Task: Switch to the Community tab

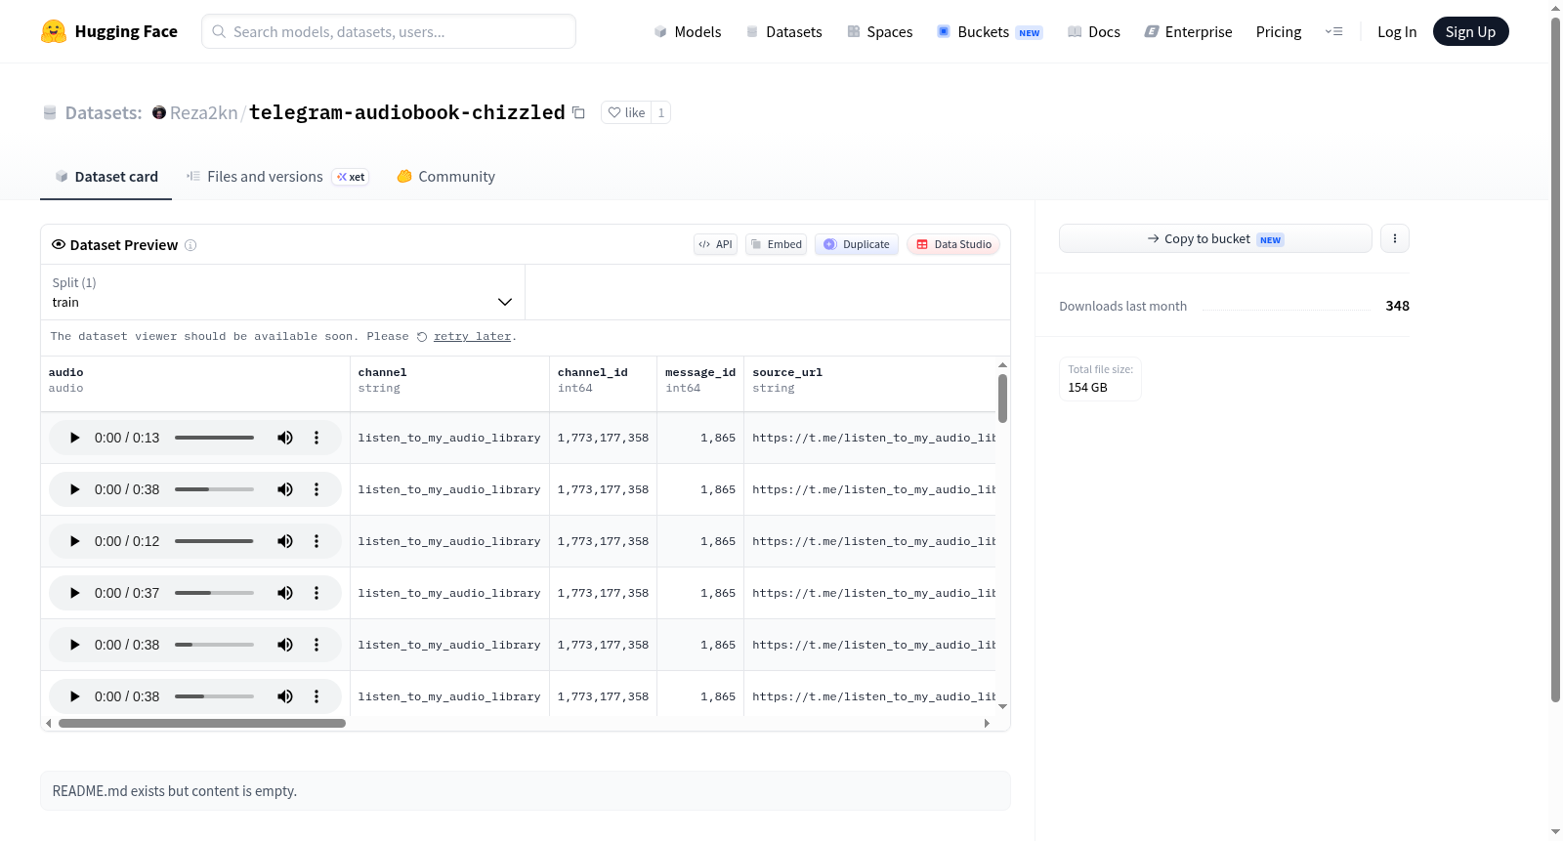Action: (x=445, y=177)
